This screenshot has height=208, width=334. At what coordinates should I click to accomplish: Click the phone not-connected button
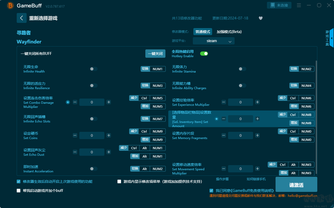pos(279,5)
